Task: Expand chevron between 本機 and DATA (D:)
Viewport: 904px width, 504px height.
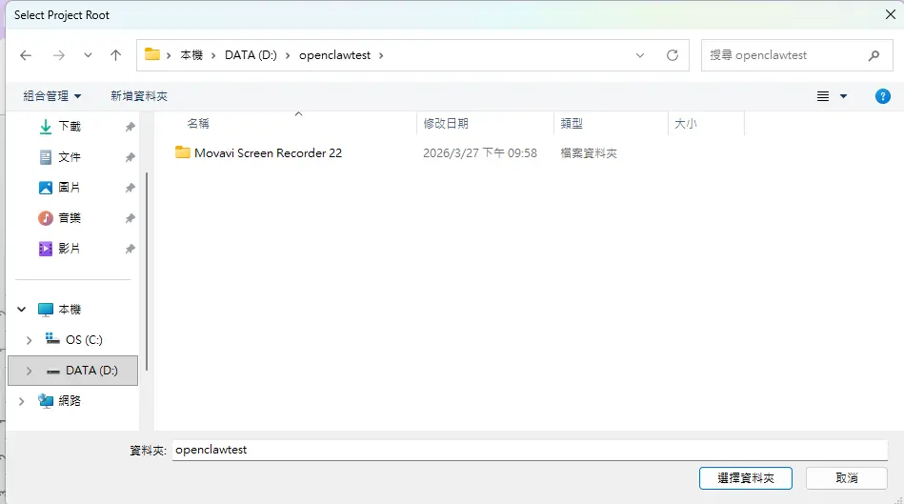Action: pyautogui.click(x=213, y=55)
